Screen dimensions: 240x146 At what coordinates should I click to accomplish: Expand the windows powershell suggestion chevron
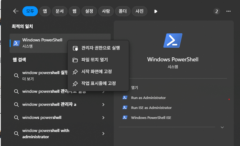[x=103, y=118]
